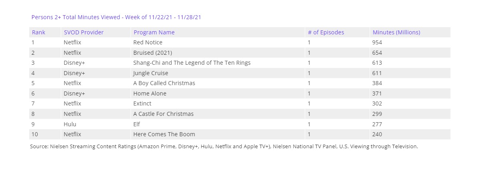Viewport: 478px width, 169px height.
Task: Click Shang-Chi and The Legend of The Ten Rings
Action: pos(192,63)
